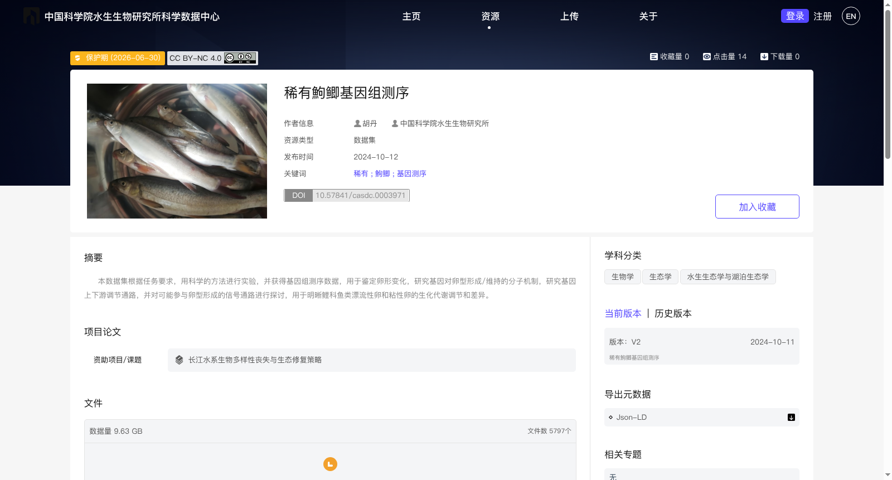Switch the language with the EN button
This screenshot has height=480, width=892.
(x=851, y=16)
